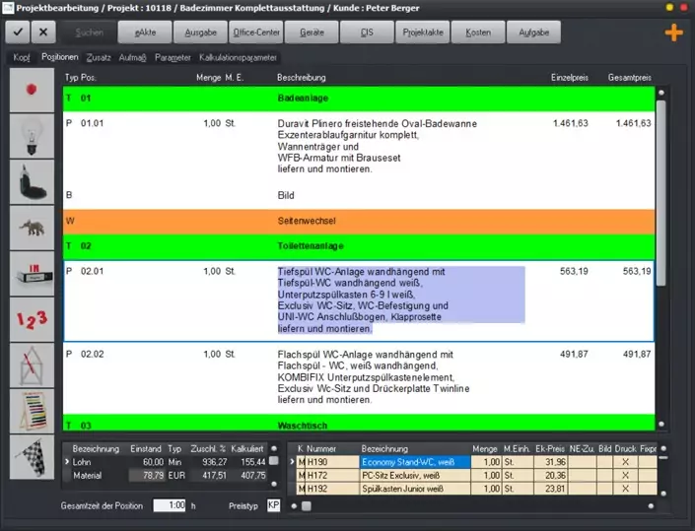Screen dimensions: 695x531
Task: Open the Projektakte button
Action: coord(423,33)
